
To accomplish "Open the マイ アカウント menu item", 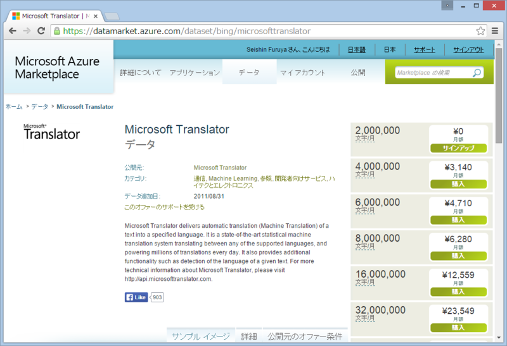I will pyautogui.click(x=302, y=73).
